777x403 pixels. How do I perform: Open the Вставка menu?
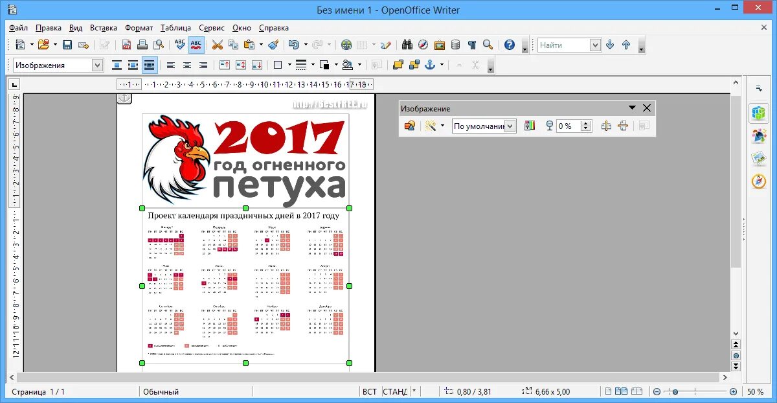(104, 28)
